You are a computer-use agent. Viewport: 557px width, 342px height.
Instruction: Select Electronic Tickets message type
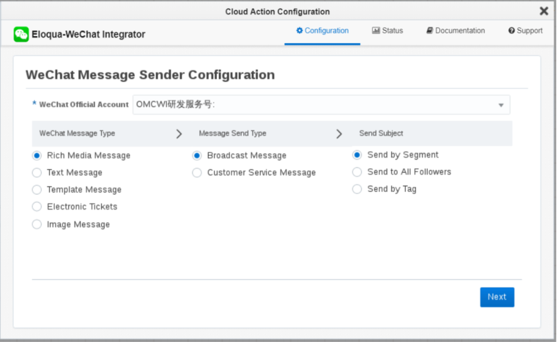click(x=37, y=207)
